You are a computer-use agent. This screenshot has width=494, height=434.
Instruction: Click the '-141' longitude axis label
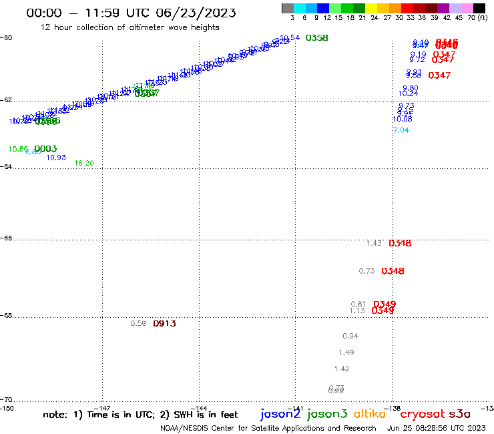pyautogui.click(x=295, y=409)
